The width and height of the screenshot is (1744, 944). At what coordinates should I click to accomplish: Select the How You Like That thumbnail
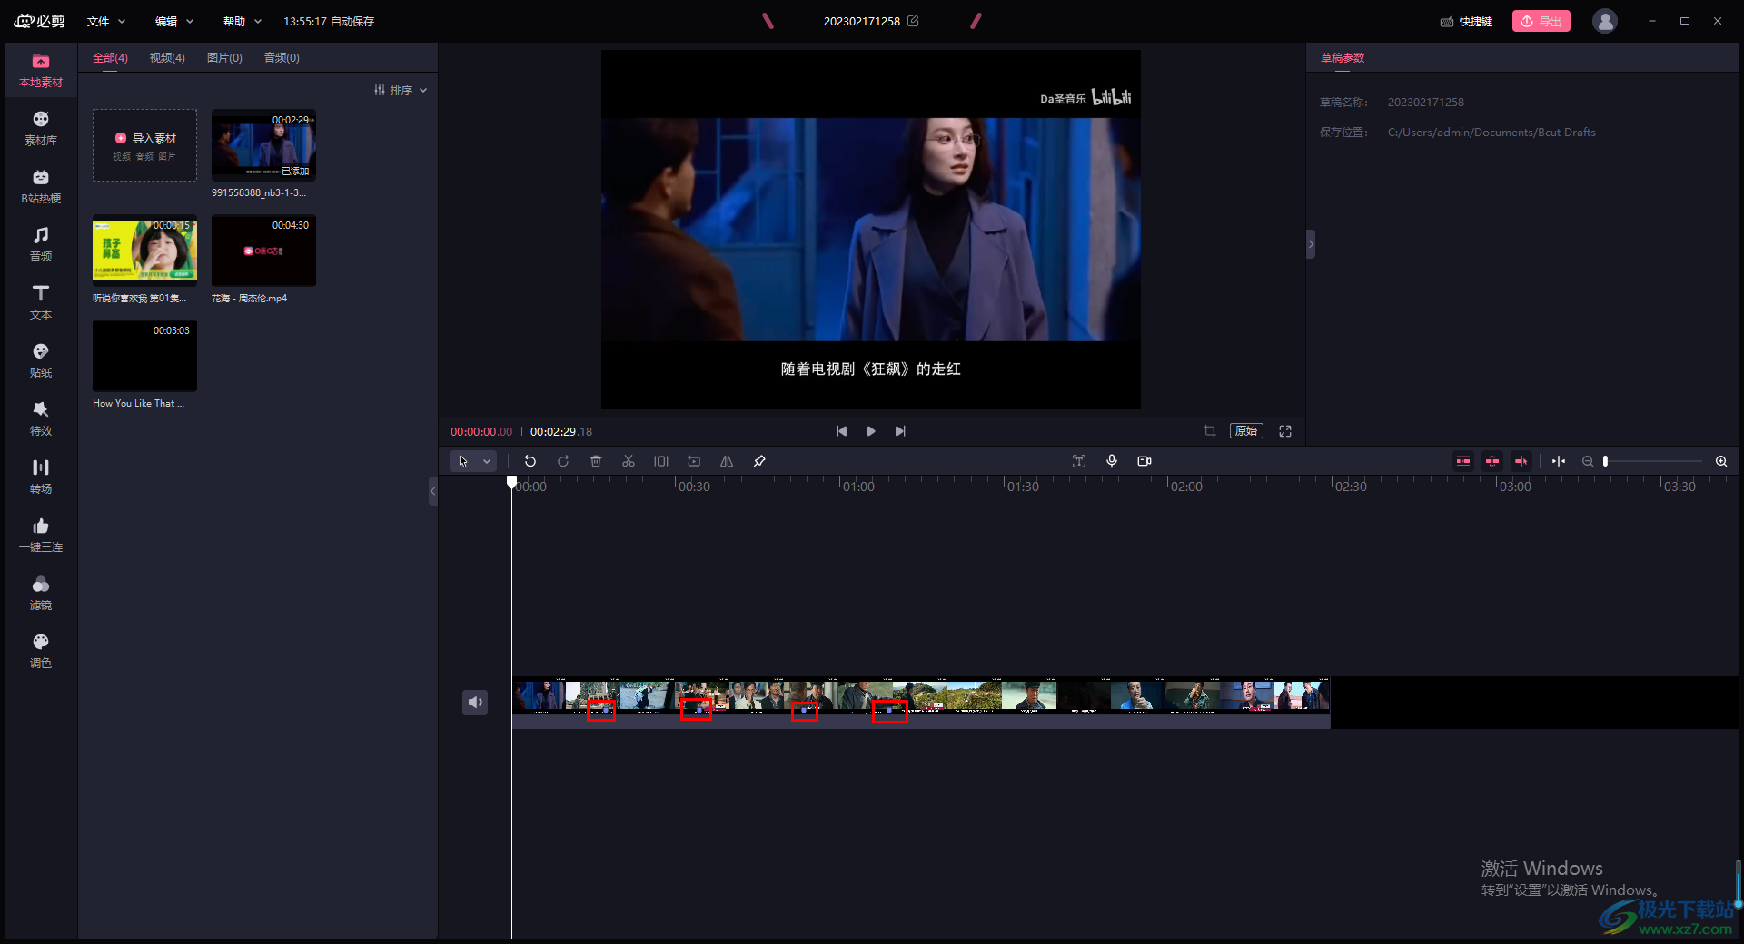tap(144, 356)
